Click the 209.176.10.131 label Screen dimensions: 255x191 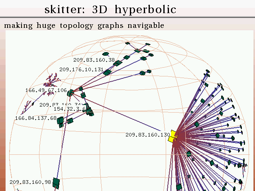click(x=81, y=70)
